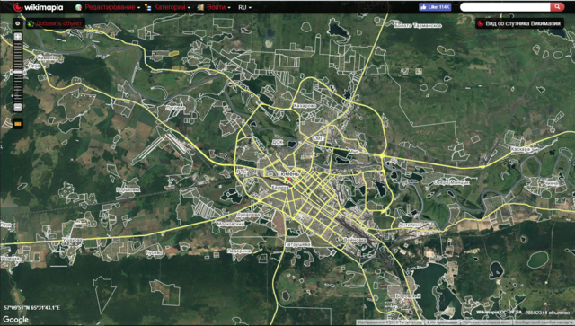This screenshot has width=575, height=326.
Task: Expand the Редактирование dropdown arrow
Action: (x=139, y=8)
